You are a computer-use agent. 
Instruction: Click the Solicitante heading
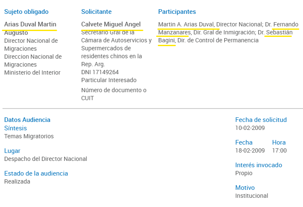tap(96, 12)
